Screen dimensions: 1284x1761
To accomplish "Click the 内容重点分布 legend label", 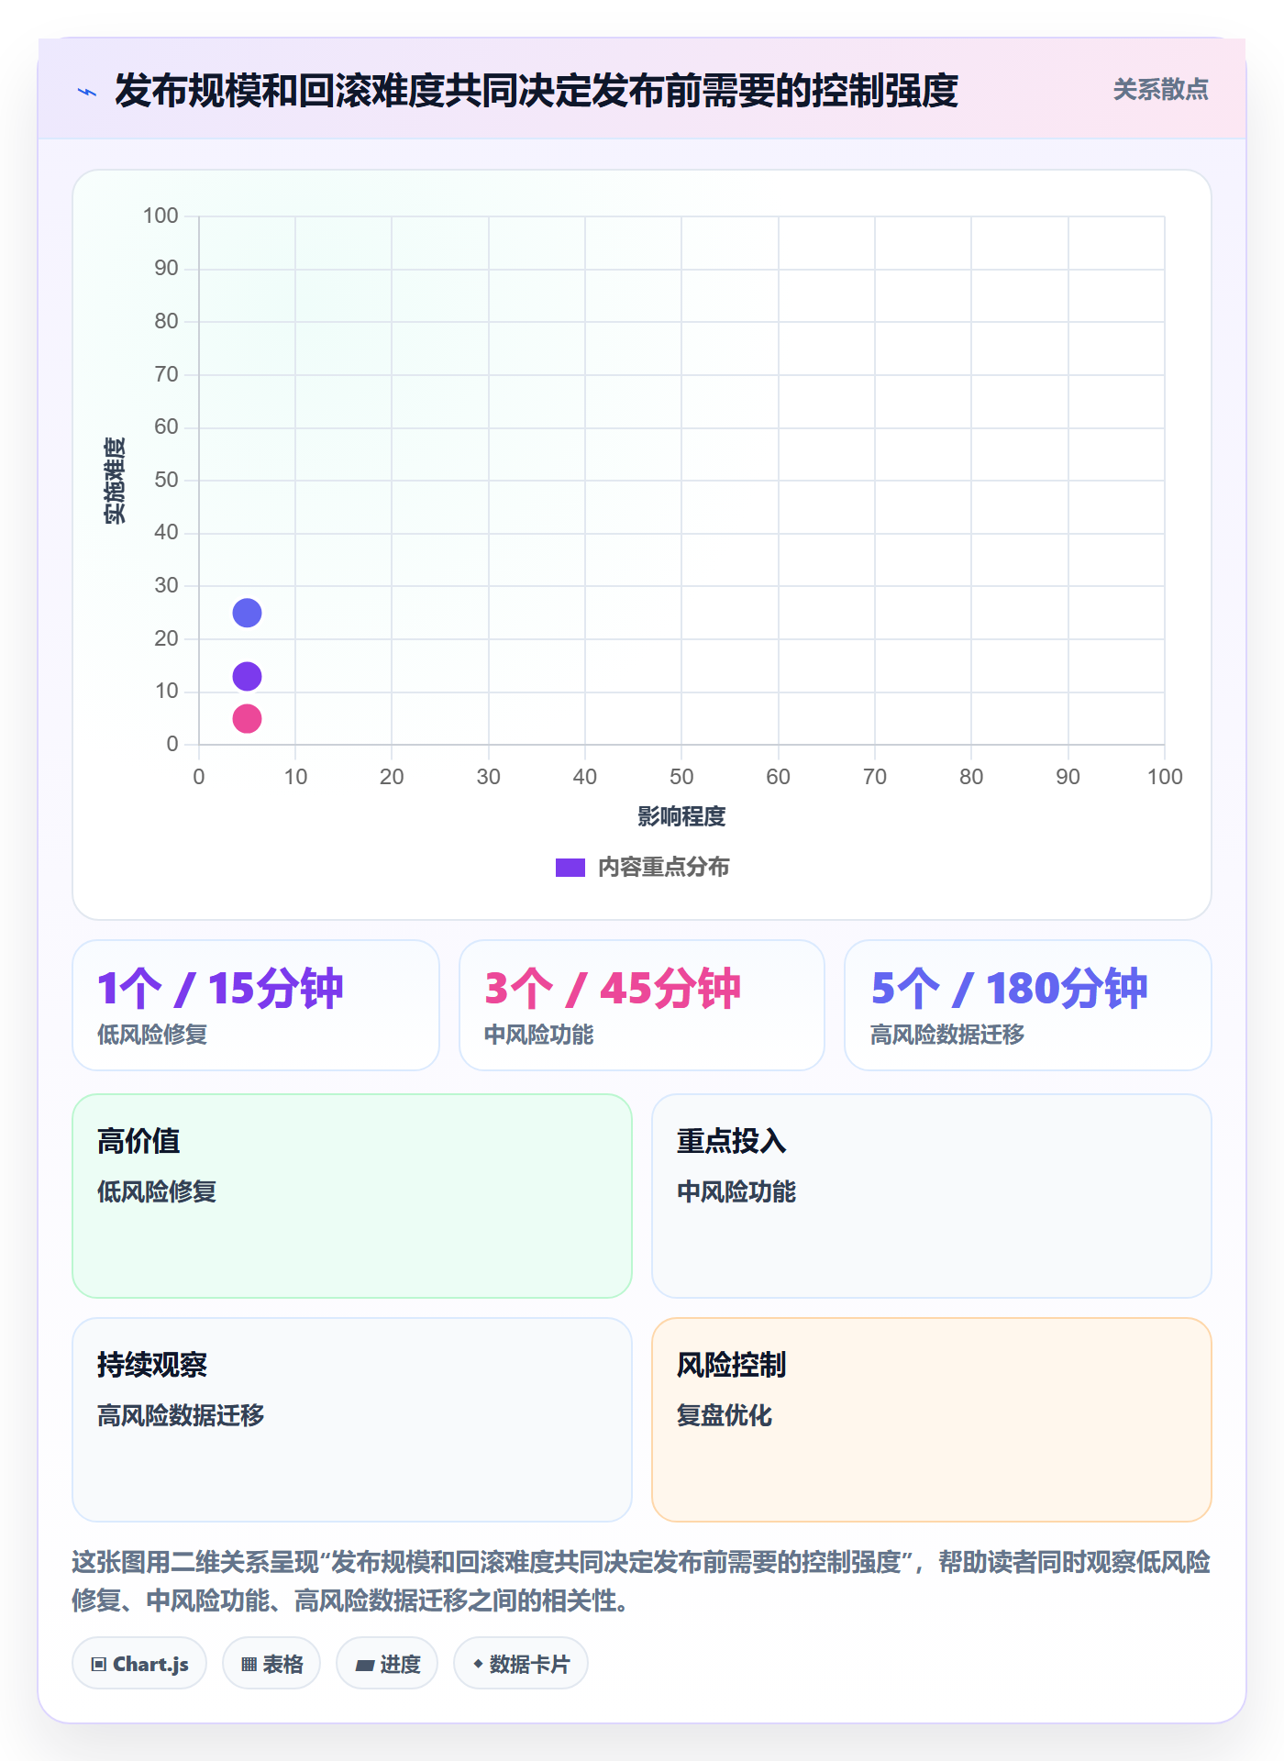I will [x=663, y=868].
